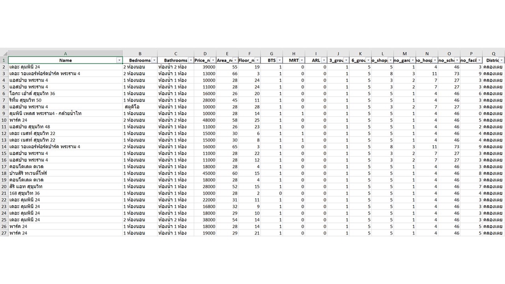Select column J header
Image resolution: width=505 pixels, height=284 pixels.
(x=338, y=54)
